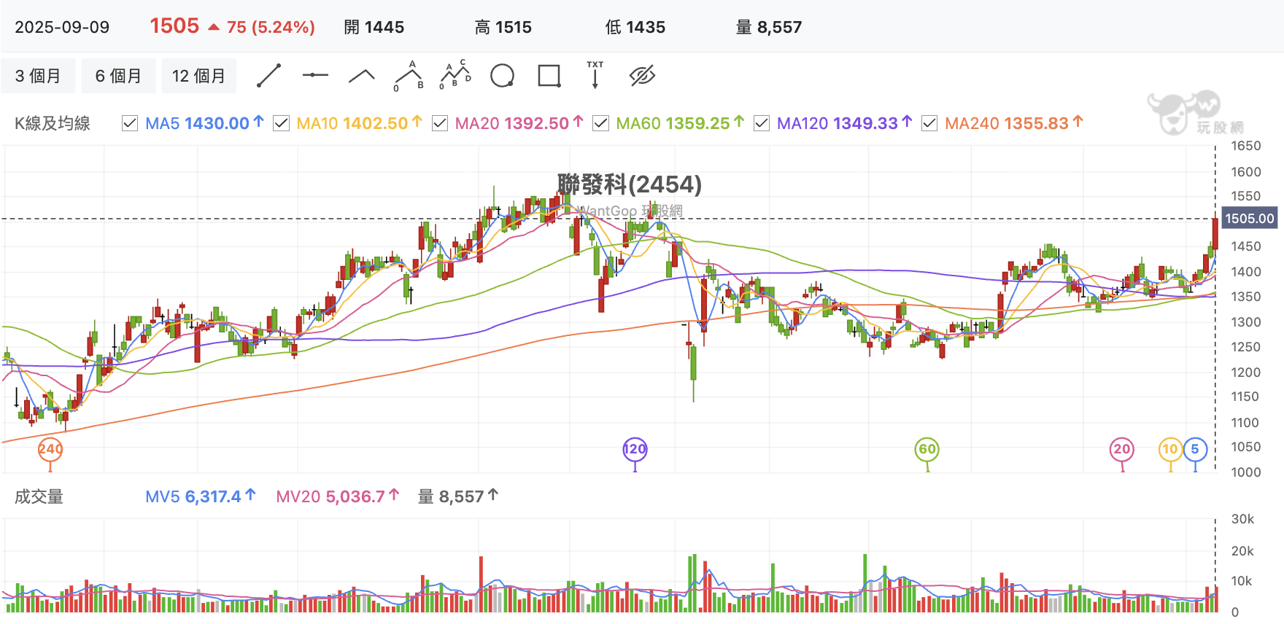Click the MA5 1430.00 label

tap(204, 124)
